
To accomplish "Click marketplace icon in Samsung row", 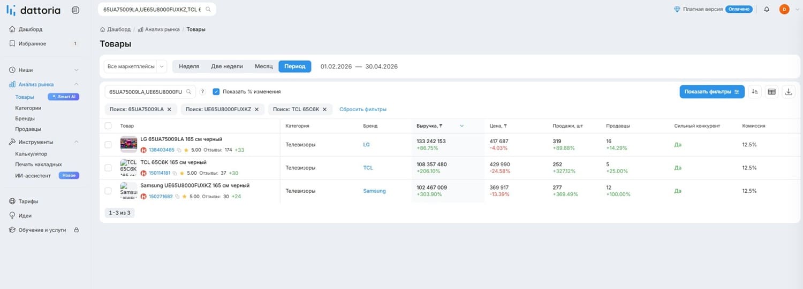I will (143, 197).
